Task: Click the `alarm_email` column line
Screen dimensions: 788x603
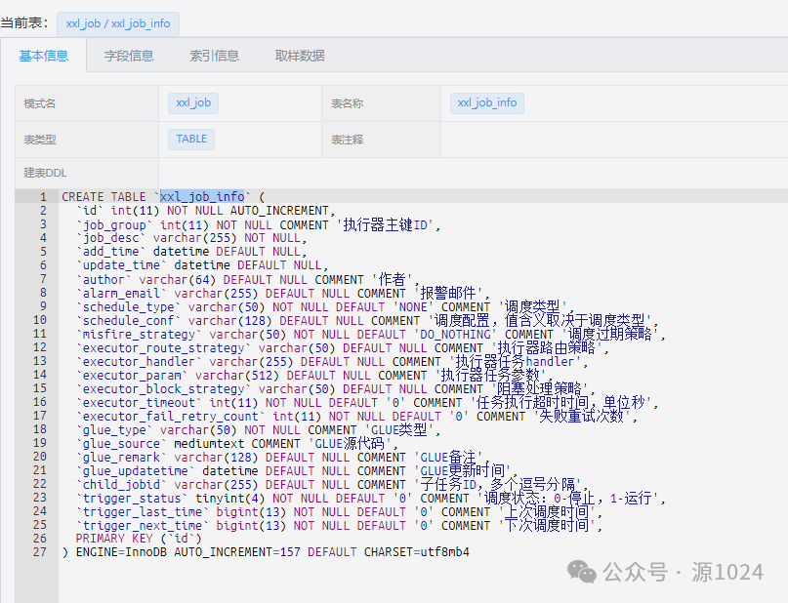Action: point(283,293)
